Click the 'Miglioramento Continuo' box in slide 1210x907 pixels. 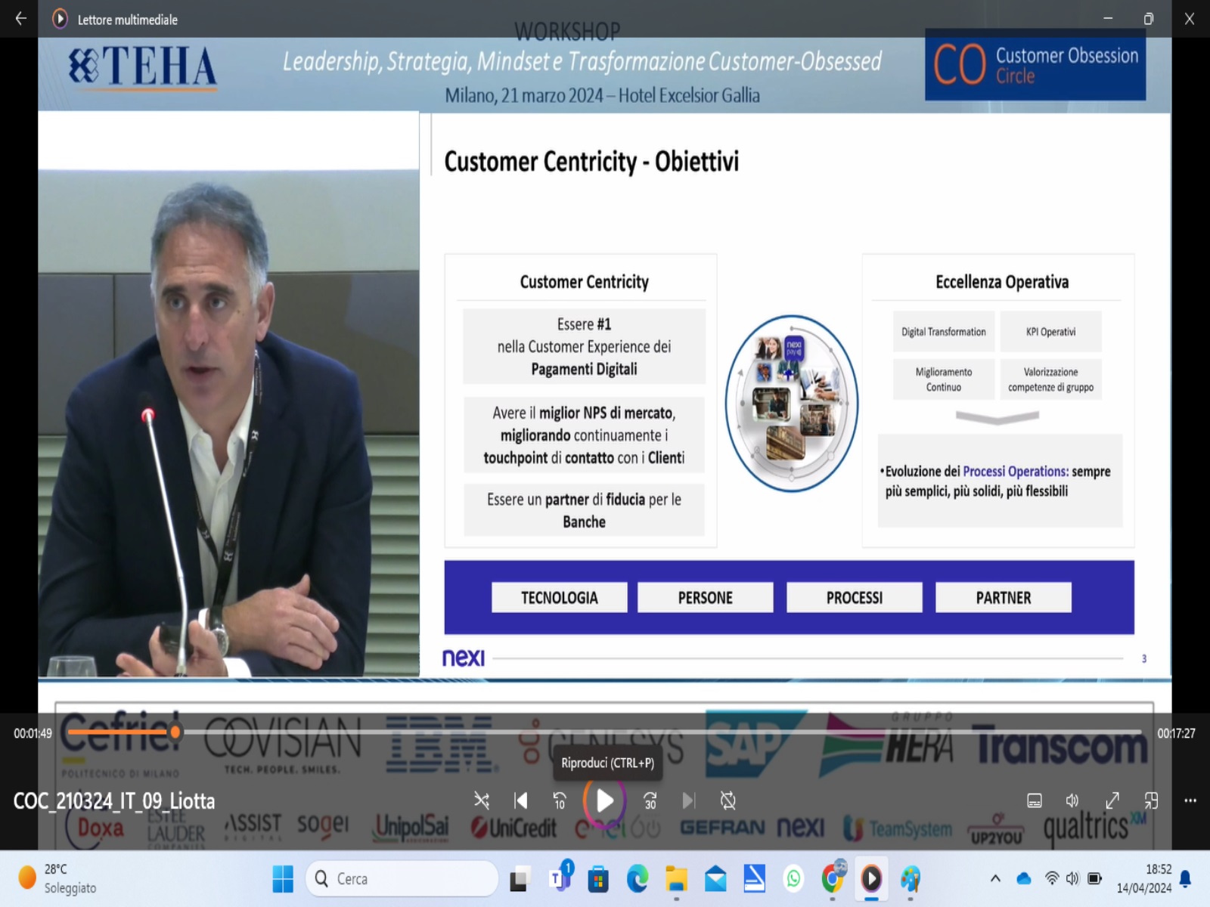tap(944, 379)
